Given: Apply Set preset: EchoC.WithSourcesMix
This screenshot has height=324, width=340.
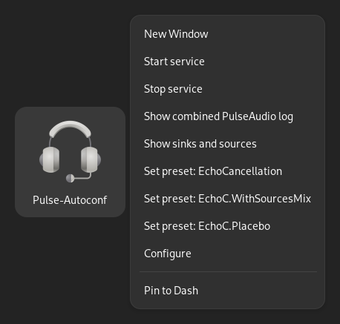Looking at the screenshot, I should pyautogui.click(x=227, y=199).
